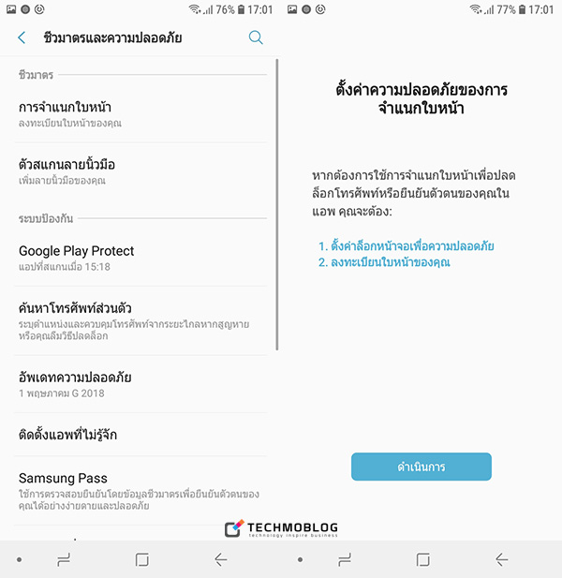Open อัพเดทความปลอดภัย security update entry

pyautogui.click(x=140, y=384)
